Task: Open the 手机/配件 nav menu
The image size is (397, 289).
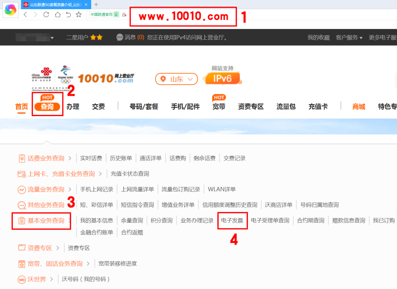Action: pos(185,106)
